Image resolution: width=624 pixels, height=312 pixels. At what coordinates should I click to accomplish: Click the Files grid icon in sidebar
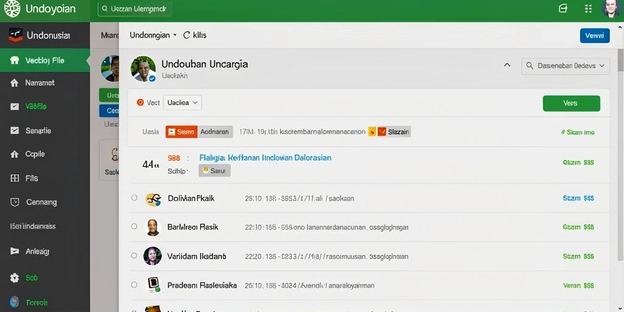15,179
